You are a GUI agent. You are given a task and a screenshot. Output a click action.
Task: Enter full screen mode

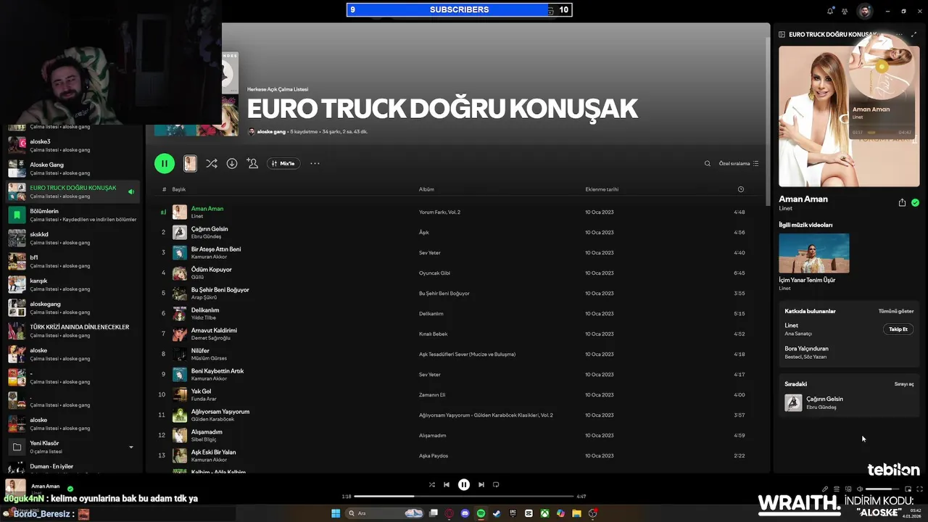tap(920, 489)
